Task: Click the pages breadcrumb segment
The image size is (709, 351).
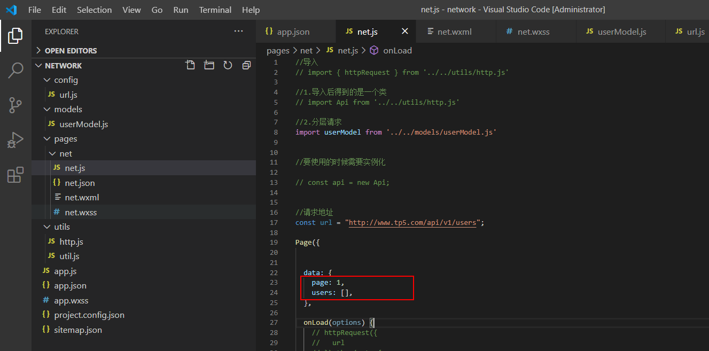Action: [278, 50]
